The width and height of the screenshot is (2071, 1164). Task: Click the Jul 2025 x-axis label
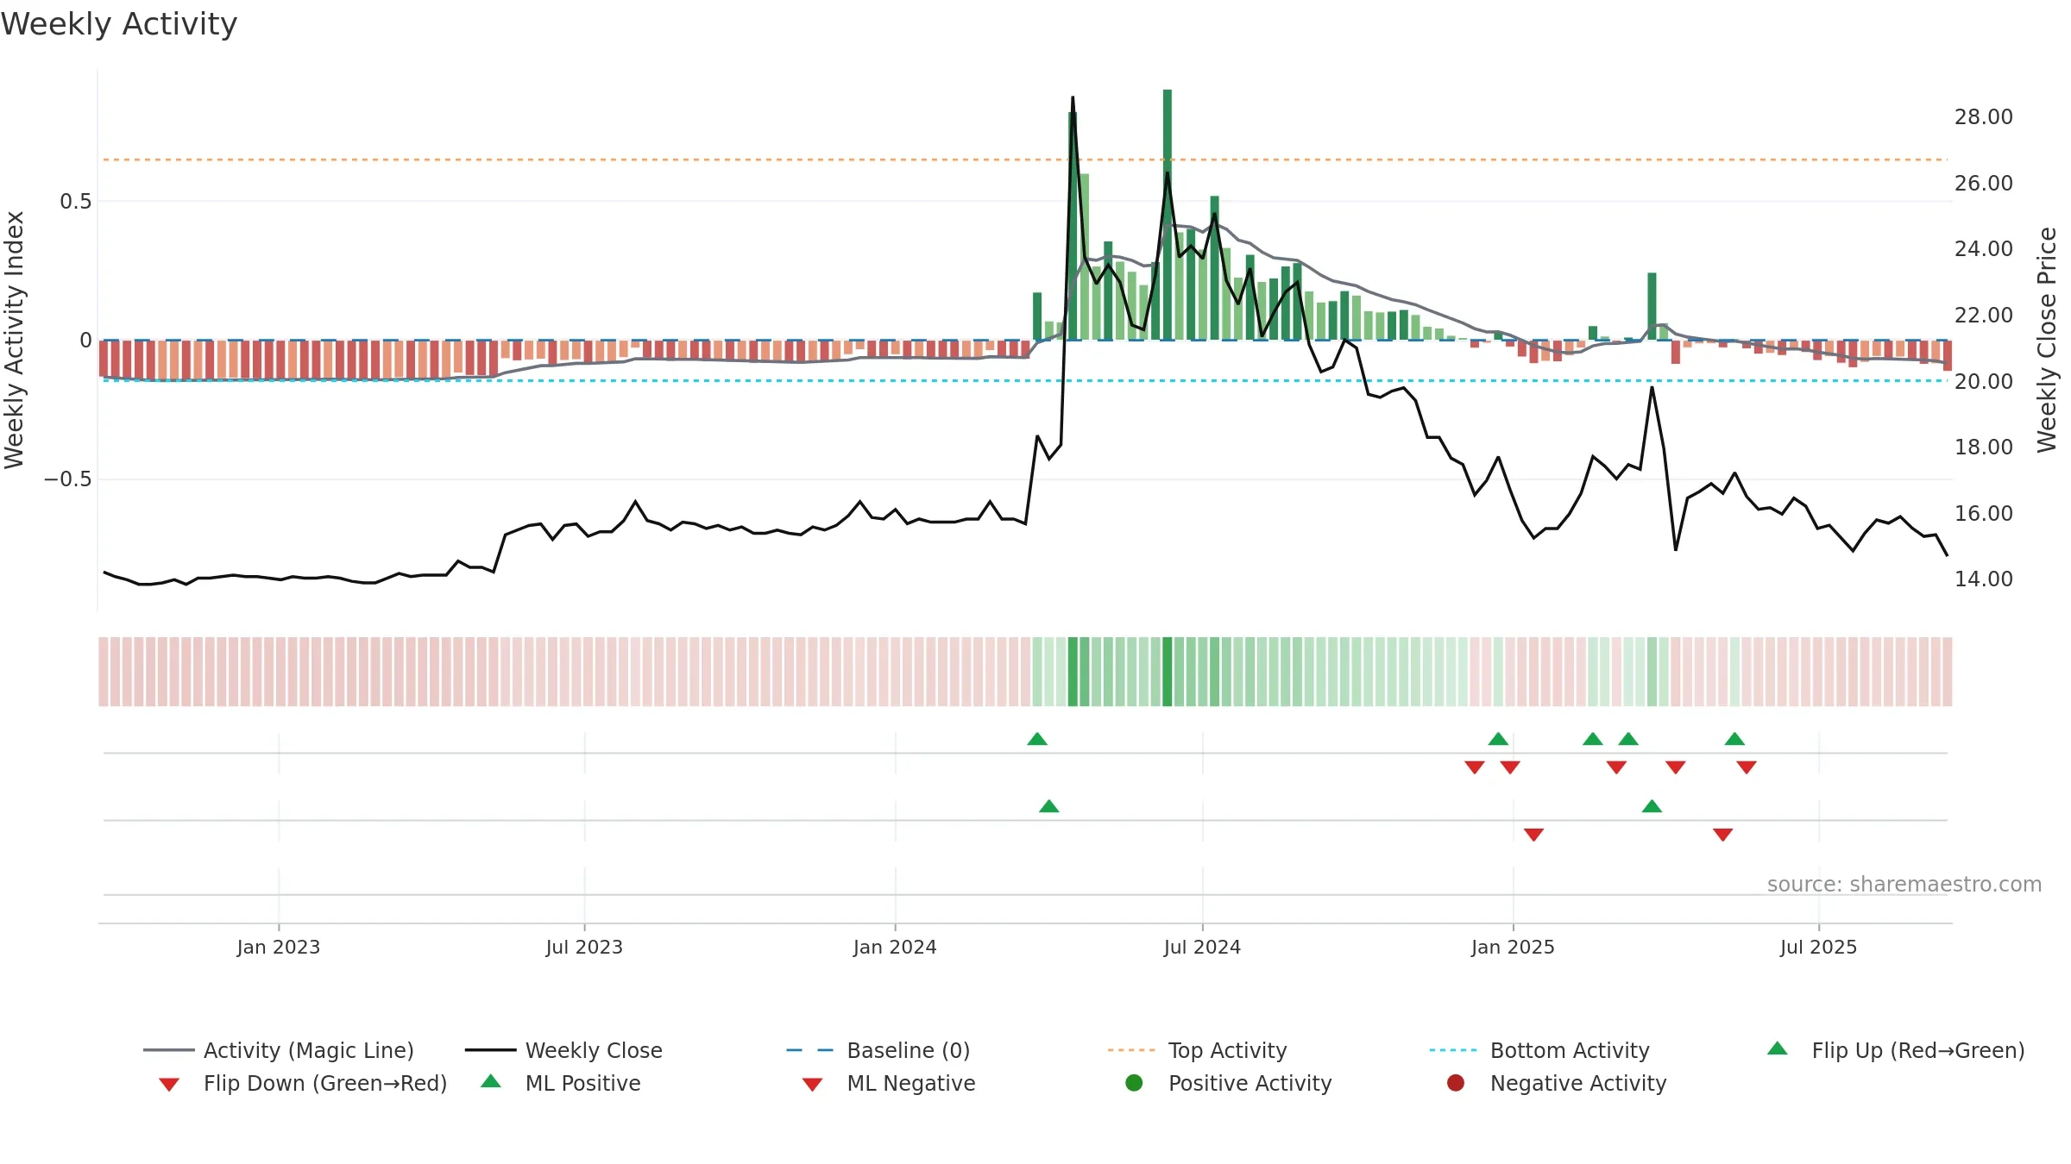[1818, 947]
